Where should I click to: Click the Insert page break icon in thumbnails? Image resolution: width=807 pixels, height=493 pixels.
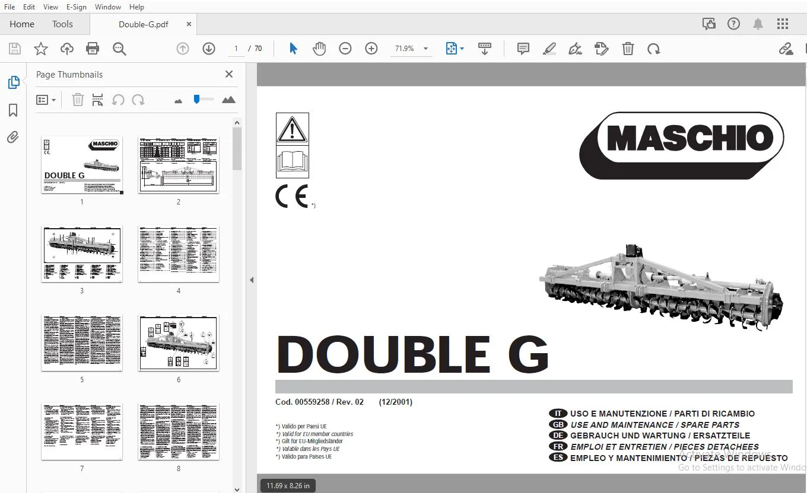coord(98,100)
